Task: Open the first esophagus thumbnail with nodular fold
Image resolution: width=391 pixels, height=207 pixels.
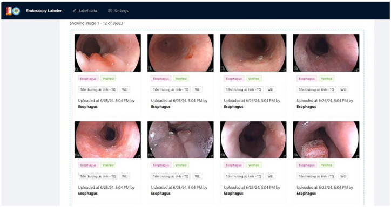Action: tap(107, 53)
